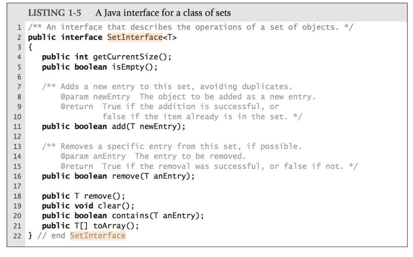Click add(T newEntry) on line 11

149,126
